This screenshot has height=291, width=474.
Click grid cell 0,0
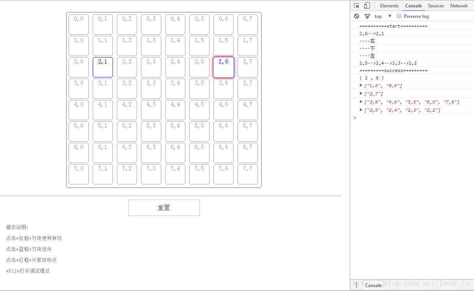[79, 25]
